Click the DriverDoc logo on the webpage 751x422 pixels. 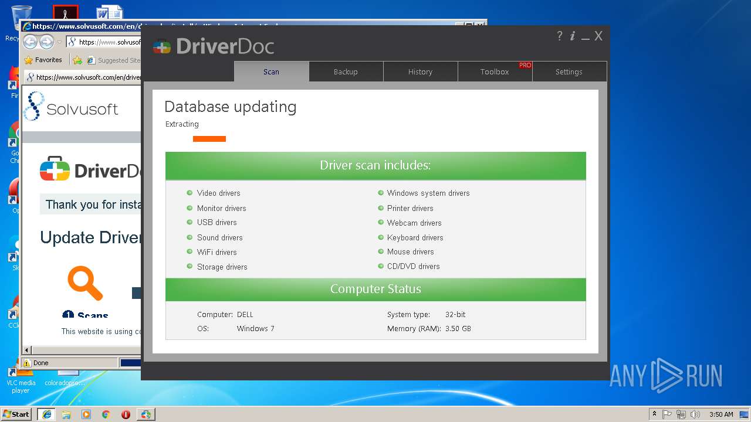[90, 170]
